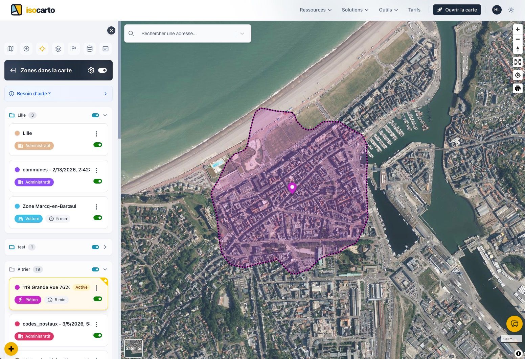The width and height of the screenshot is (525, 359).
Task: Select the flag icon in sidebar toolbar
Action: click(74, 49)
